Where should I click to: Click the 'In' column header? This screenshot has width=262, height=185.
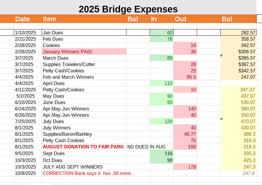pos(154,19)
